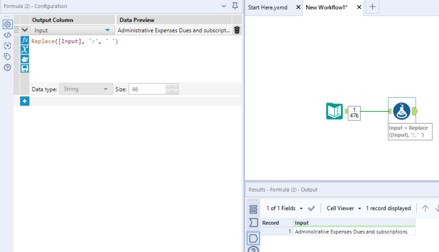Open the XML view icon in sidebar
The width and height of the screenshot is (439, 252).
point(7,35)
